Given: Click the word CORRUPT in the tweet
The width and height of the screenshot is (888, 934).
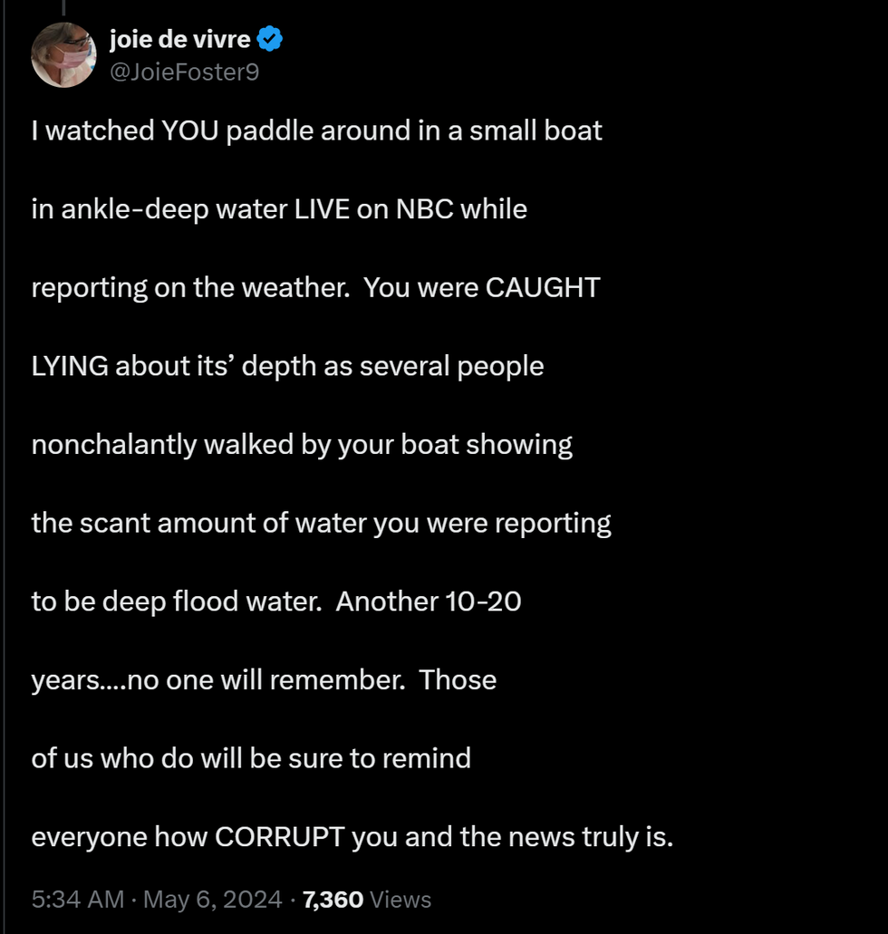Looking at the screenshot, I should pos(280,836).
